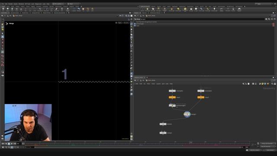The width and height of the screenshot is (277, 156).
Task: Select the copy2 node
Action: pos(201,97)
